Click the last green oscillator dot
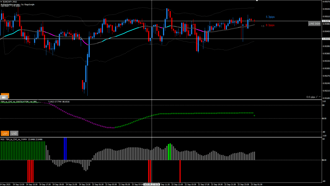This screenshot has width=330, height=186. (254, 115)
